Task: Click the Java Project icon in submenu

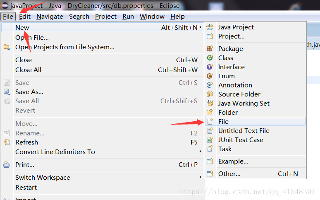Action: click(x=210, y=27)
